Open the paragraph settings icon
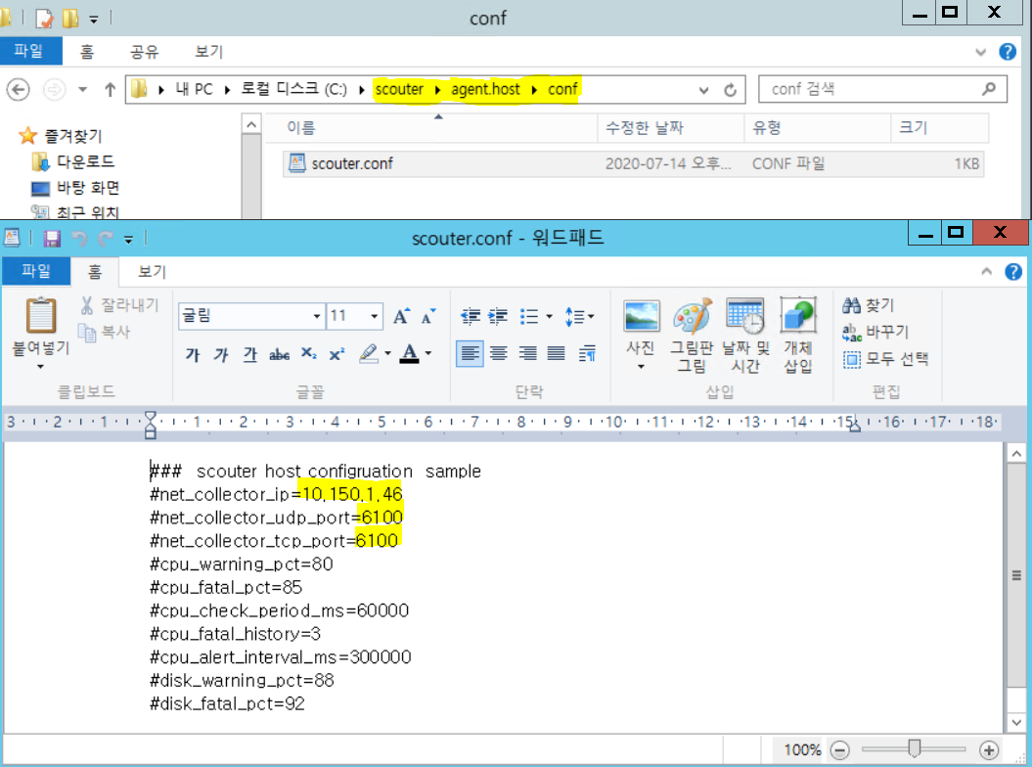 [587, 354]
